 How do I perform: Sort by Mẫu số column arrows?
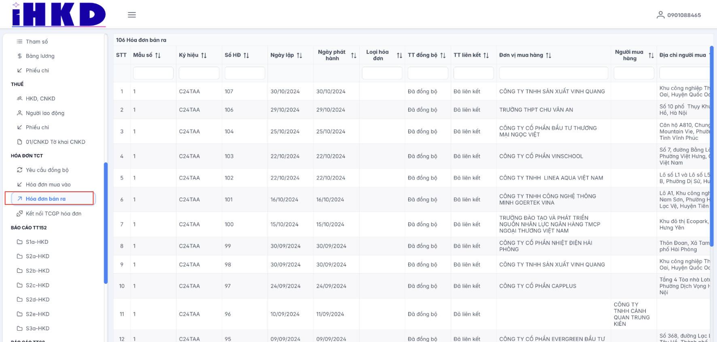pos(158,55)
